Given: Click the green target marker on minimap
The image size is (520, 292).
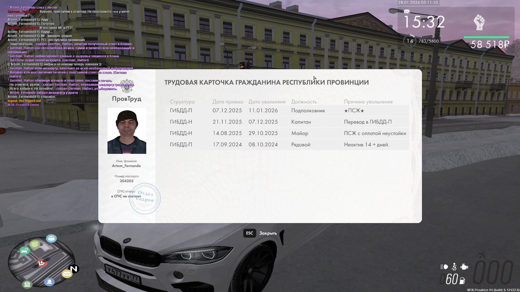Looking at the screenshot, I should pyautogui.click(x=35, y=244).
